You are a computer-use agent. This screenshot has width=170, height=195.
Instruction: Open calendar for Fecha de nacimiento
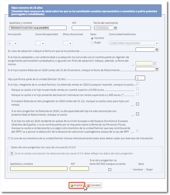point(116,28)
